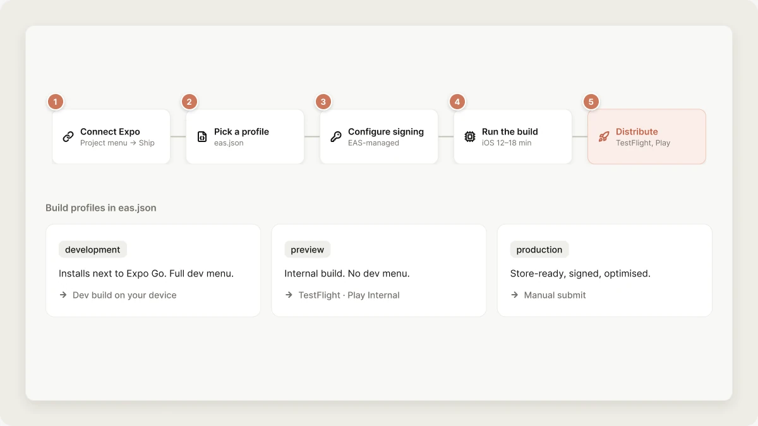Click the 'production' profile tag

pos(539,249)
